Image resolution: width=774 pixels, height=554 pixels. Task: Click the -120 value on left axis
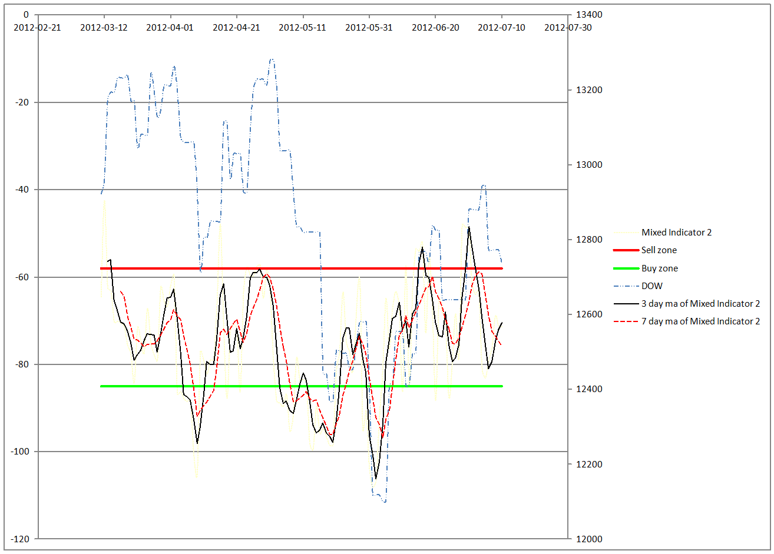[x=20, y=539]
